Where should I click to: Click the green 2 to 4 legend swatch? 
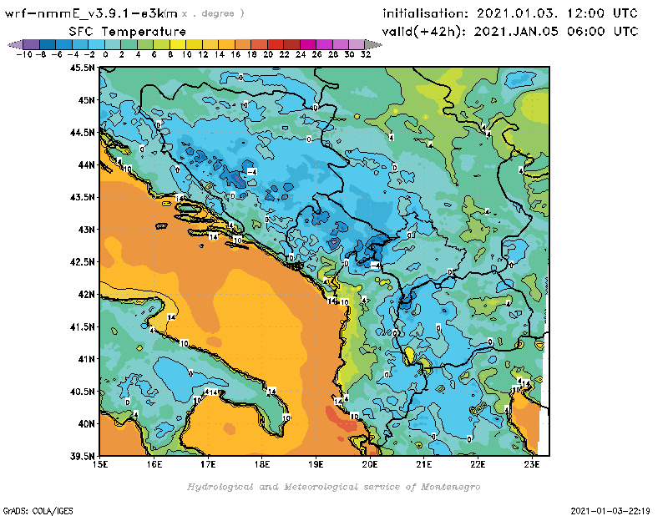129,44
